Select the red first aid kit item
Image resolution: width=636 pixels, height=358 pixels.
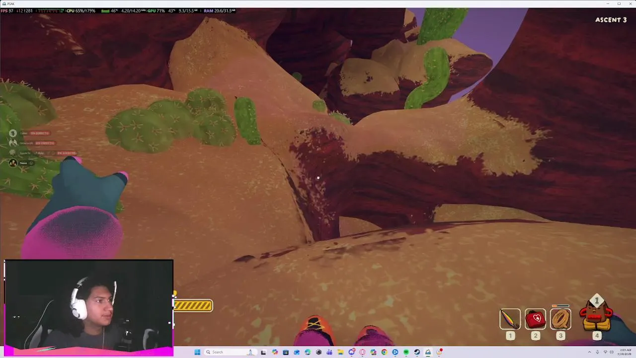tap(535, 319)
